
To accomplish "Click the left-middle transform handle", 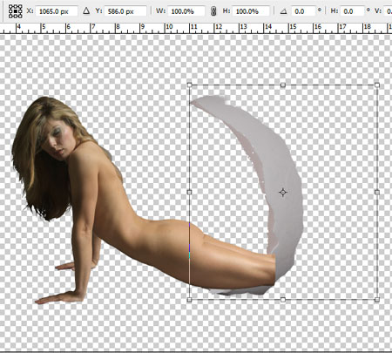I will [189, 192].
